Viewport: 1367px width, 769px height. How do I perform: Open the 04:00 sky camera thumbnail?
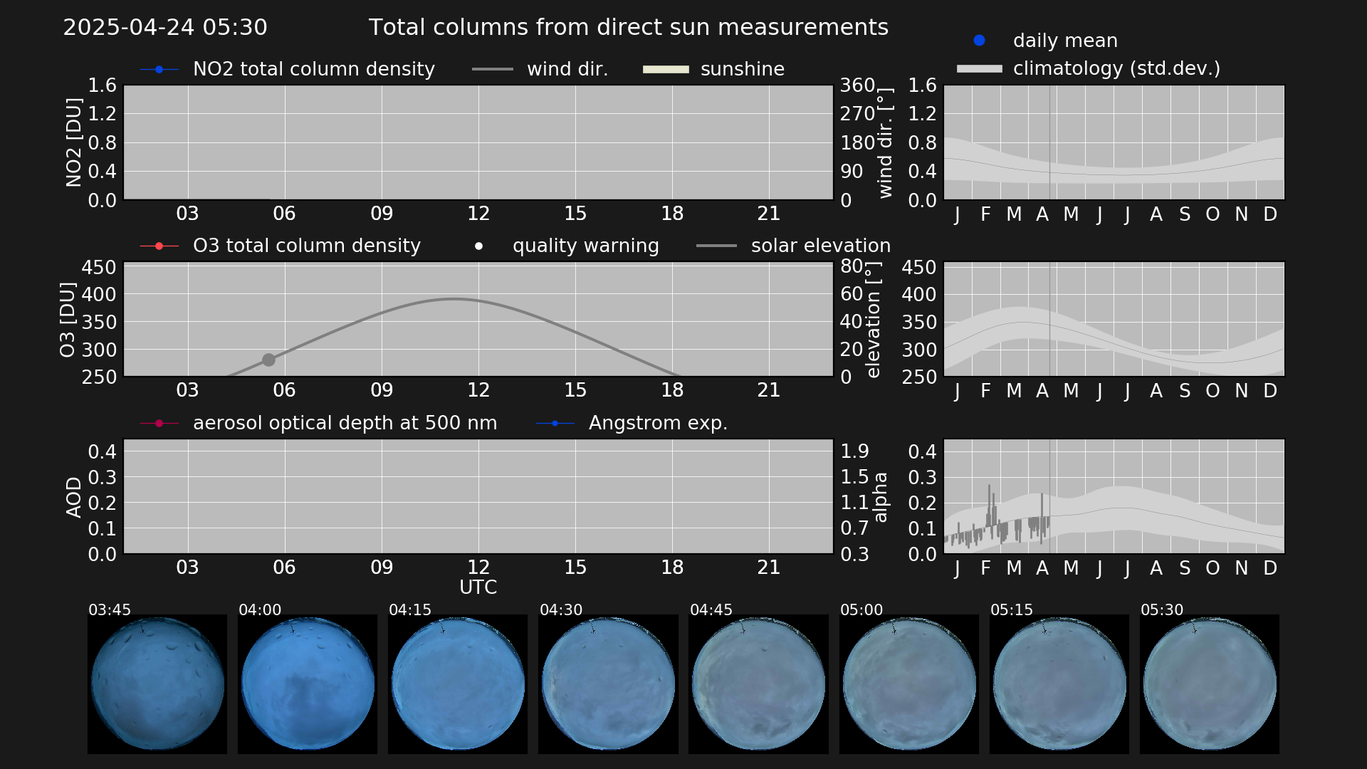tap(308, 684)
